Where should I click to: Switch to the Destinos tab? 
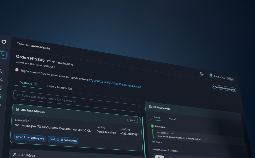28,84
